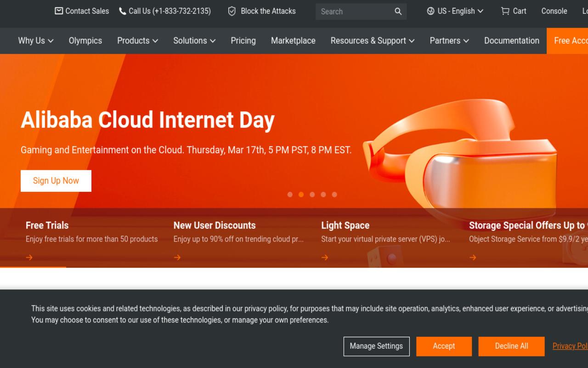The height and width of the screenshot is (368, 588).
Task: Open Storage Special Offers card heading
Action: tap(528, 225)
